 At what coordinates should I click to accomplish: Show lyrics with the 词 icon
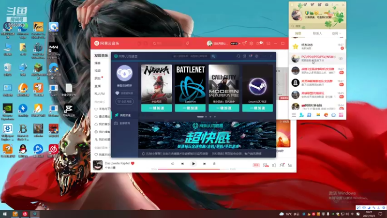(x=214, y=164)
